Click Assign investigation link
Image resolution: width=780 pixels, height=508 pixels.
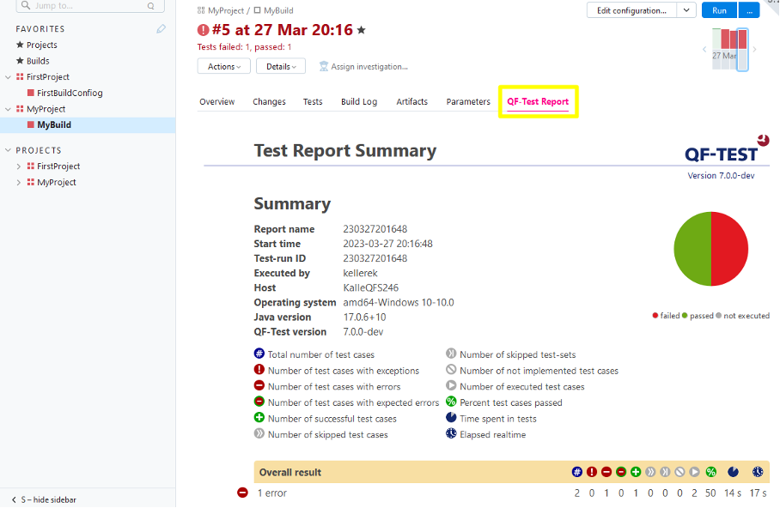point(363,66)
